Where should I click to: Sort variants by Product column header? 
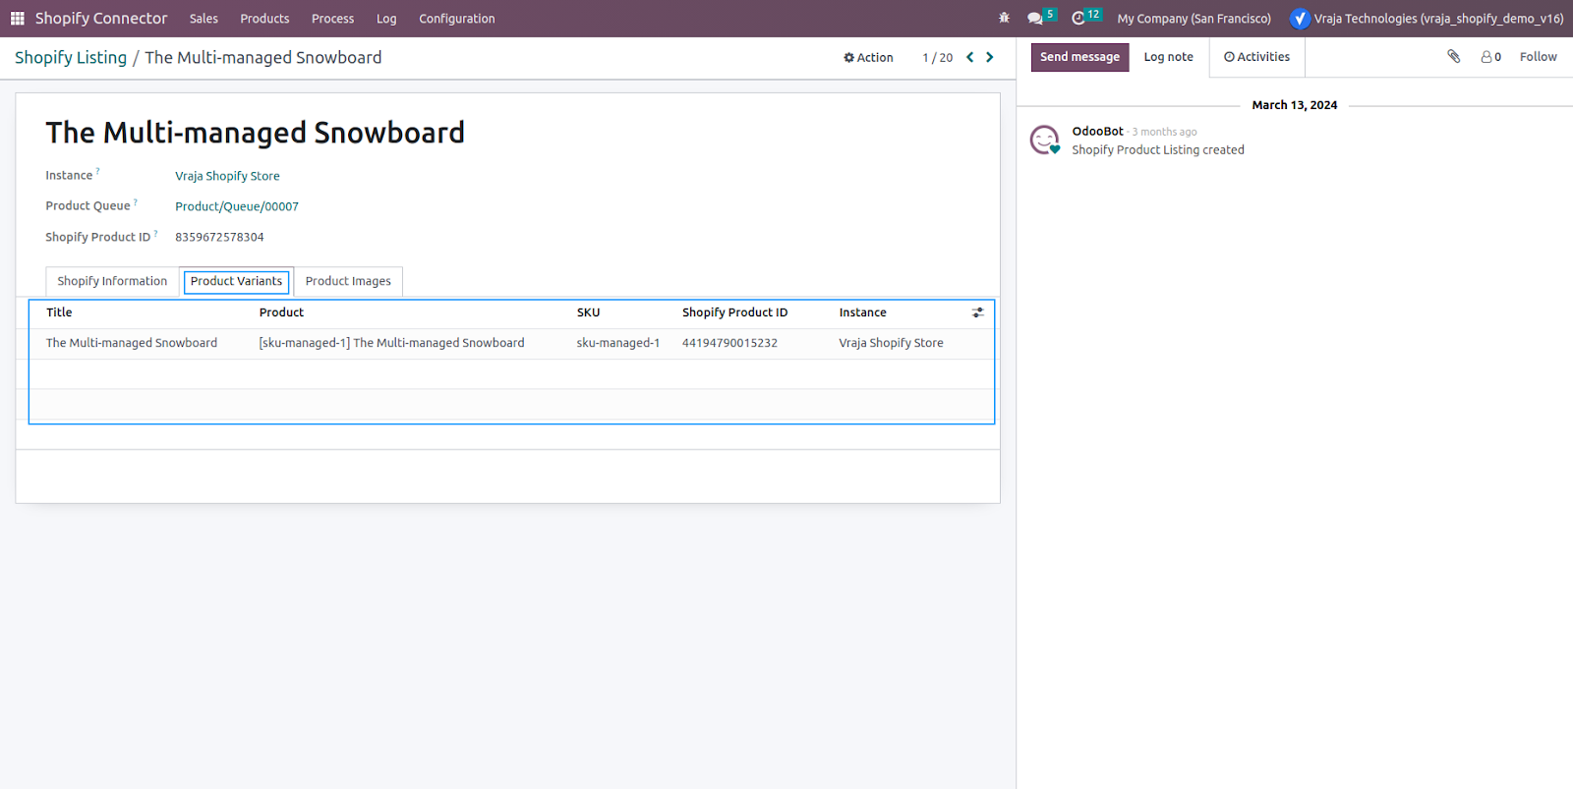pyautogui.click(x=281, y=312)
